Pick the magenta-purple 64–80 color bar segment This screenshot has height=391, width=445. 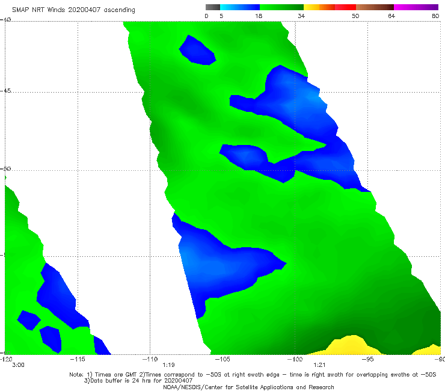[416, 7]
